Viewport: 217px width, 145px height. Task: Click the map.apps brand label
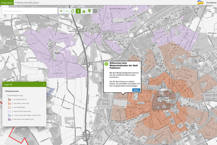click(x=6, y=2)
